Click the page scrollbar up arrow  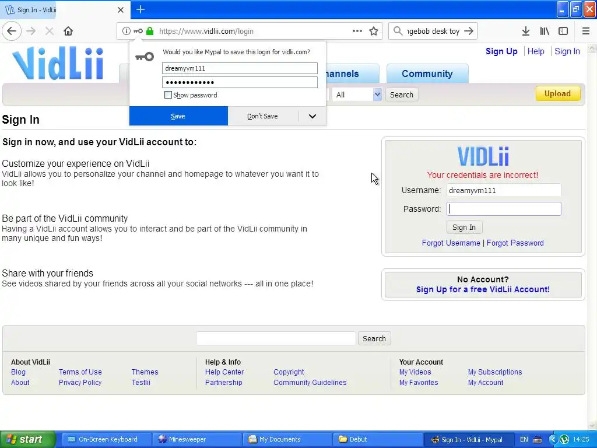pos(592,48)
